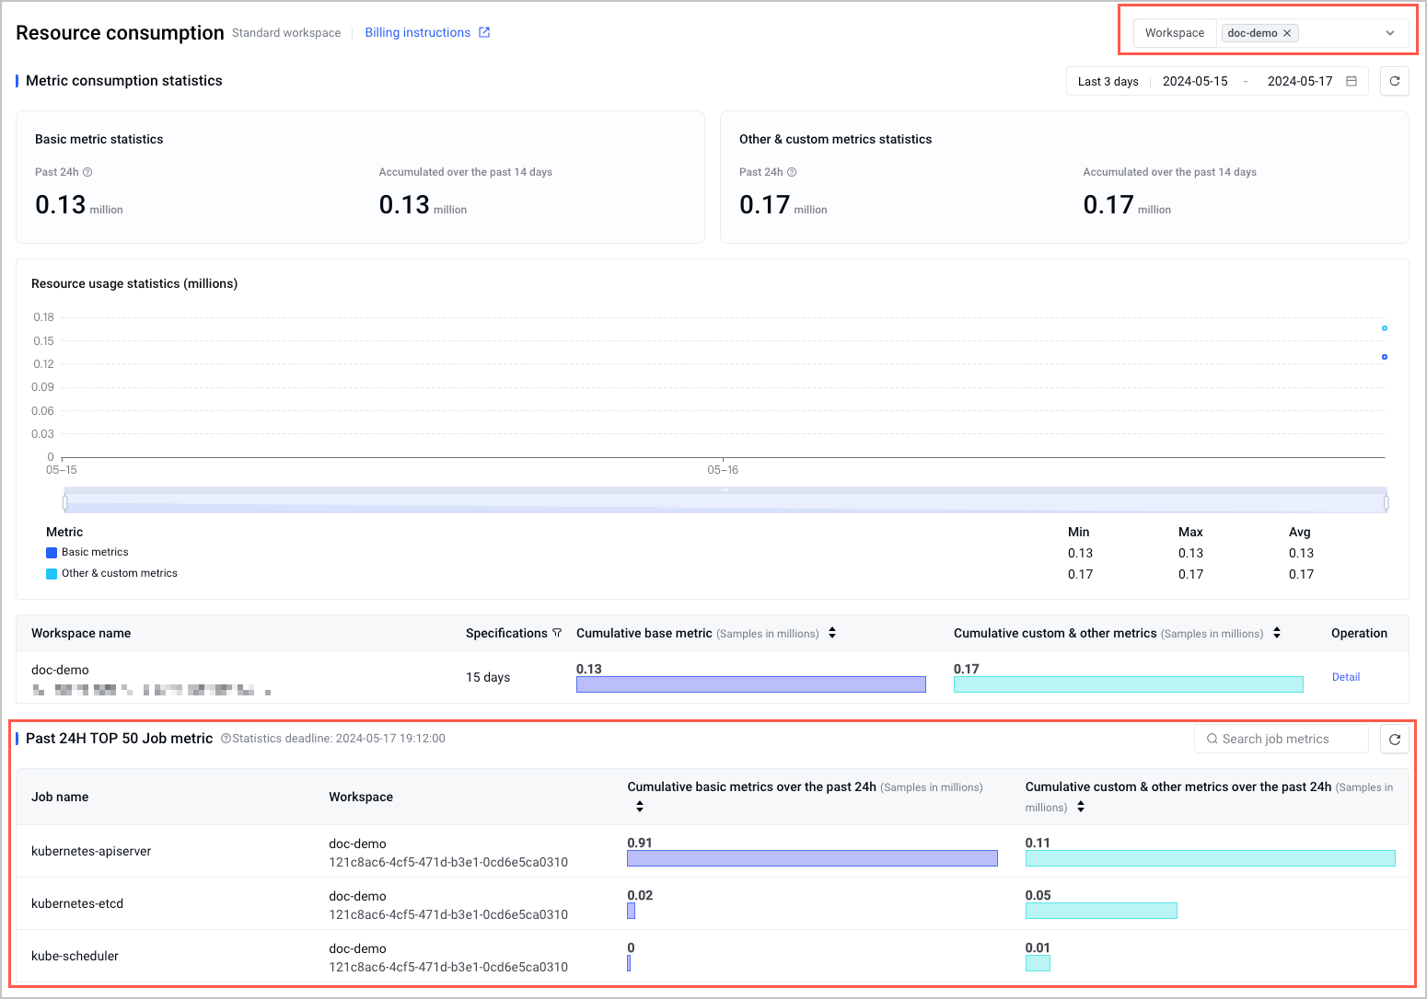Click the 0.13 base metric bar for doc-demo
Image resolution: width=1427 pixels, height=999 pixels.
click(x=751, y=684)
